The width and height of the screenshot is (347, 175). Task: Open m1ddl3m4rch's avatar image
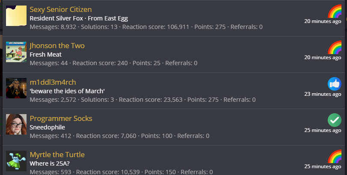tap(16, 88)
